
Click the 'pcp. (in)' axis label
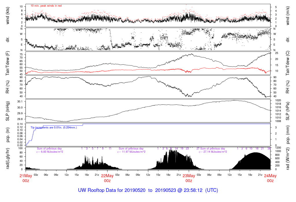(8, 135)
